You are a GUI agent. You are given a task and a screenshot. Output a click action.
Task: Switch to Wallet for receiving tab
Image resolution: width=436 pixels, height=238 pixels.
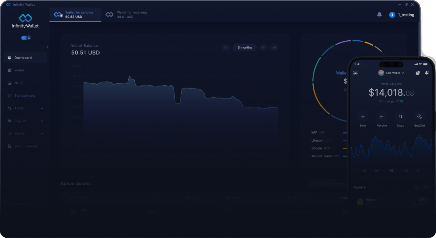tap(127, 15)
